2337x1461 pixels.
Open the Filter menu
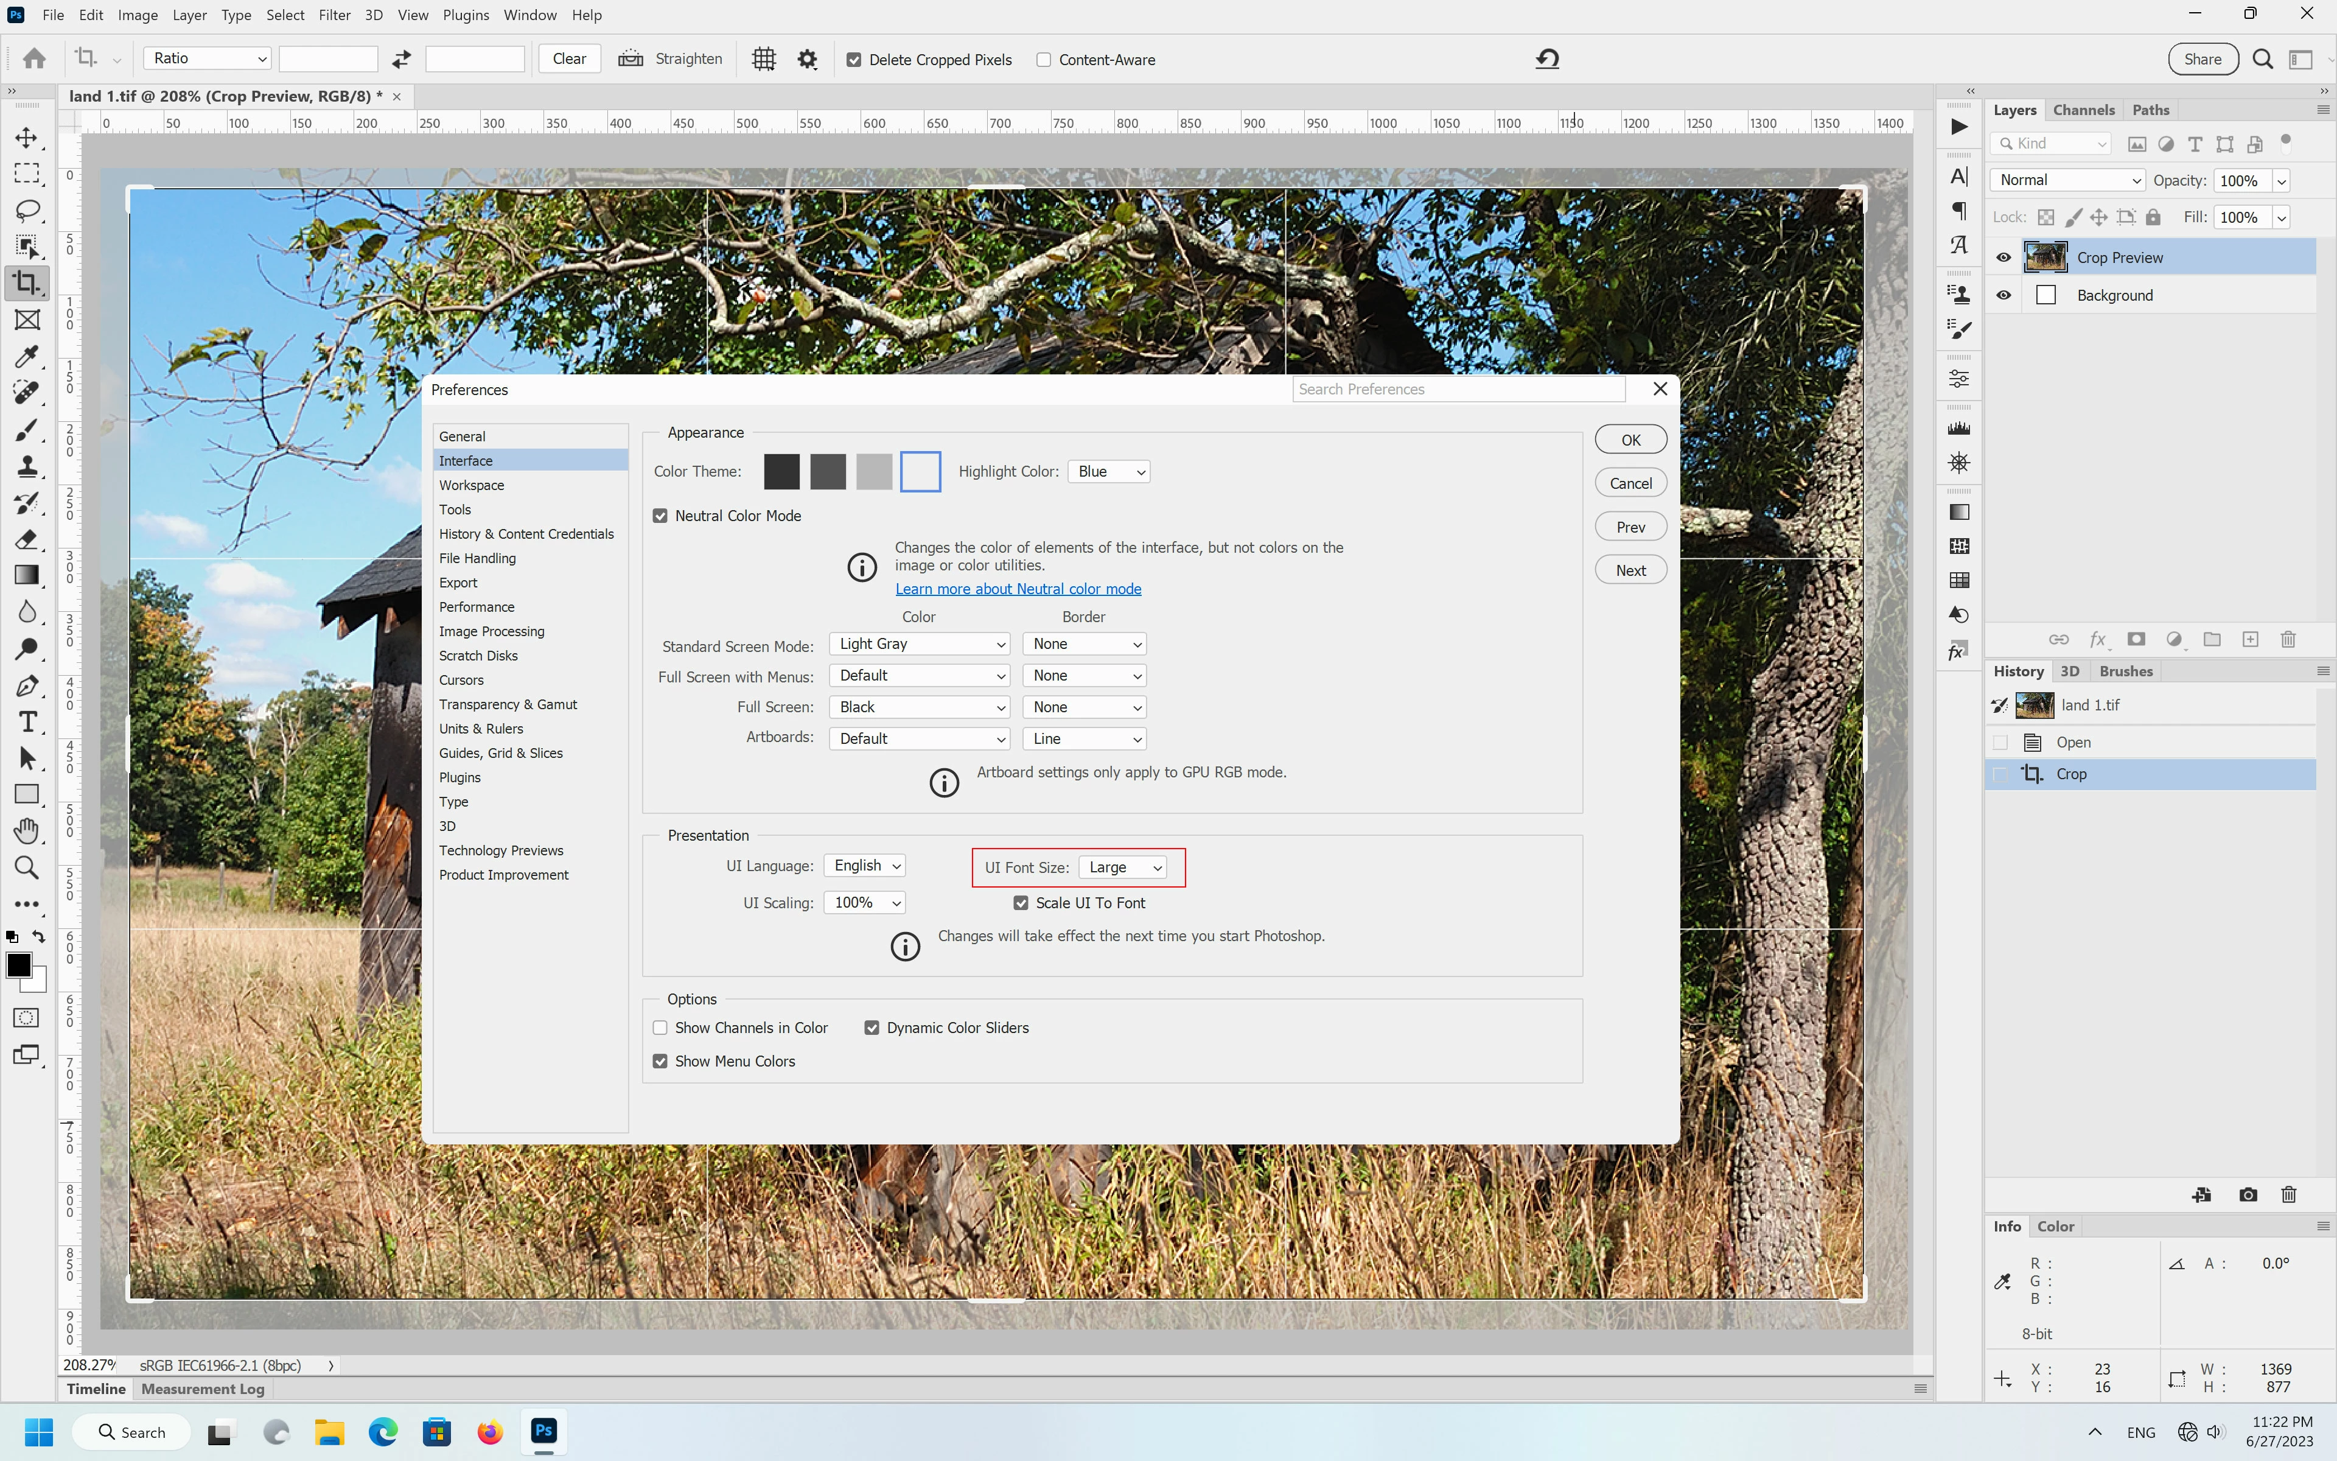tap(334, 15)
